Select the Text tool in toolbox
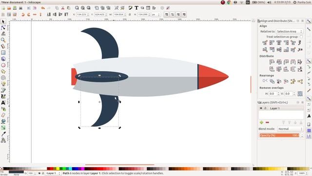Image resolution: width=312 pixels, height=176 pixels. (3, 103)
